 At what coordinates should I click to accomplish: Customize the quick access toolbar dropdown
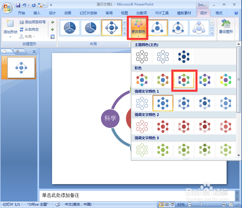tap(51, 5)
